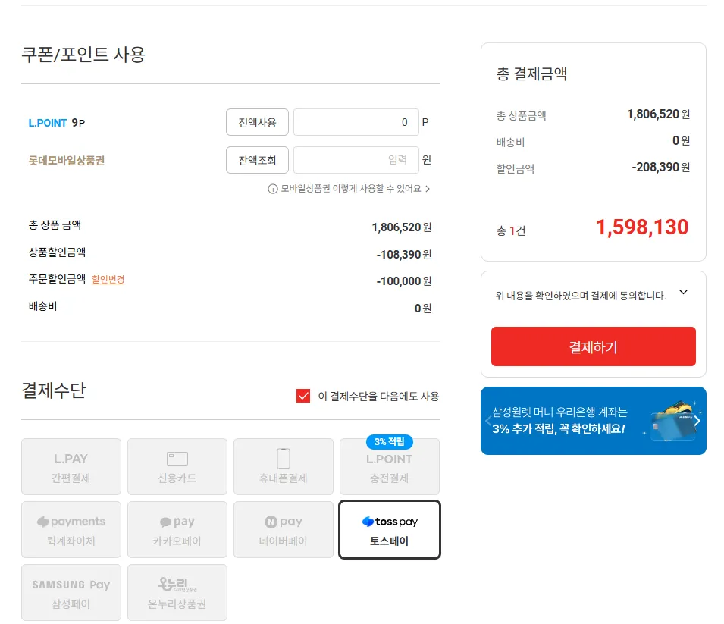This screenshot has width=724, height=624.
Task: Go to next promotional banner
Action: 697,421
